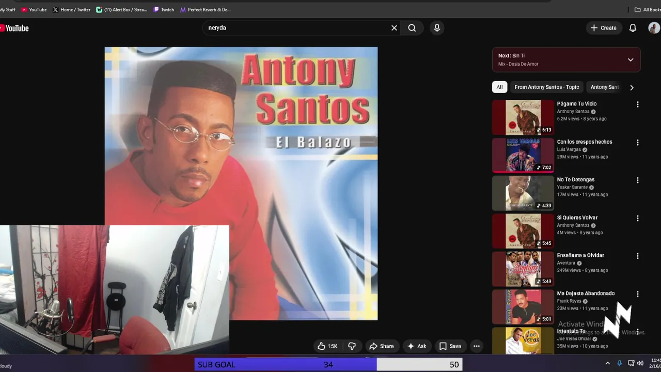This screenshot has width=661, height=372.
Task: Open the YouTube bookmark
Action: pos(34,9)
